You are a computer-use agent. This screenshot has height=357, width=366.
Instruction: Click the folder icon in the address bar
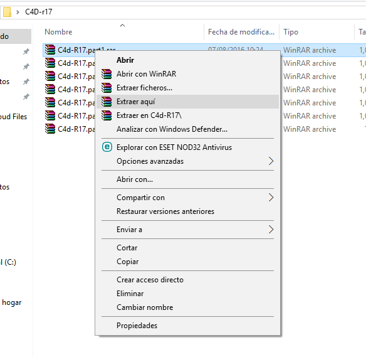(x=8, y=12)
